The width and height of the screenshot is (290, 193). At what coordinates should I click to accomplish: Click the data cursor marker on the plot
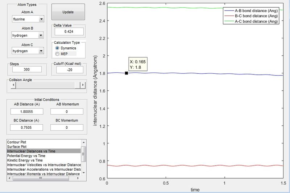126,73
